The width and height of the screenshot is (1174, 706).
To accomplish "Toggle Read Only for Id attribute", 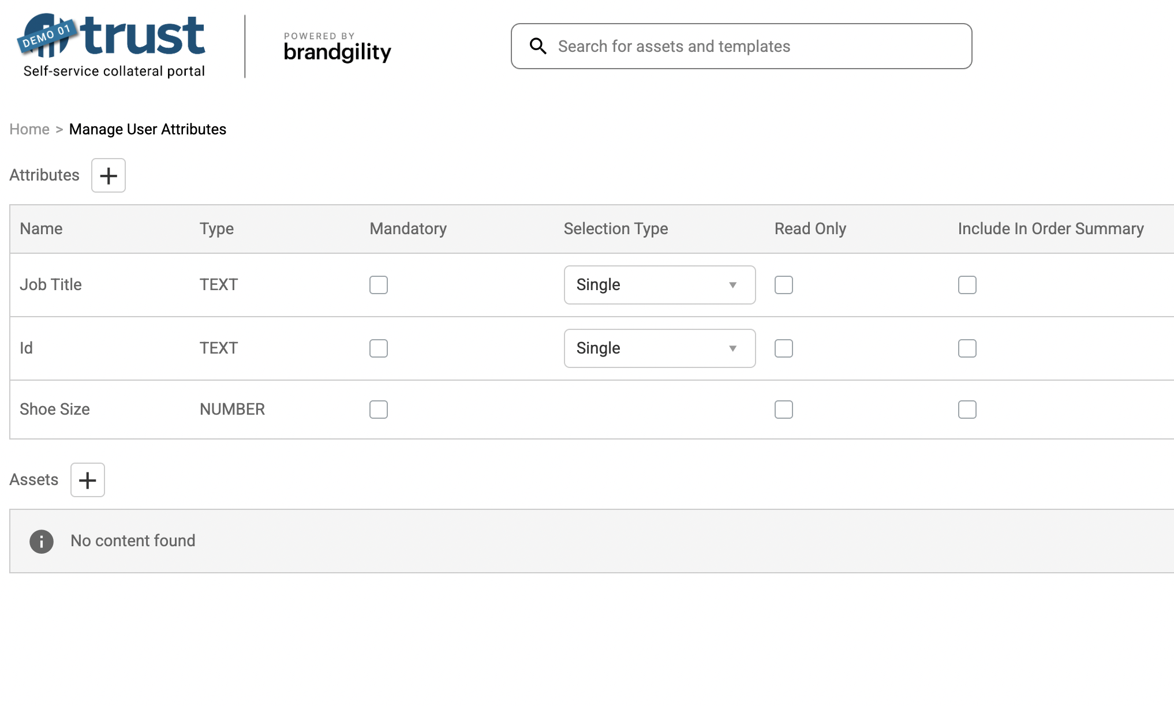I will pyautogui.click(x=784, y=348).
